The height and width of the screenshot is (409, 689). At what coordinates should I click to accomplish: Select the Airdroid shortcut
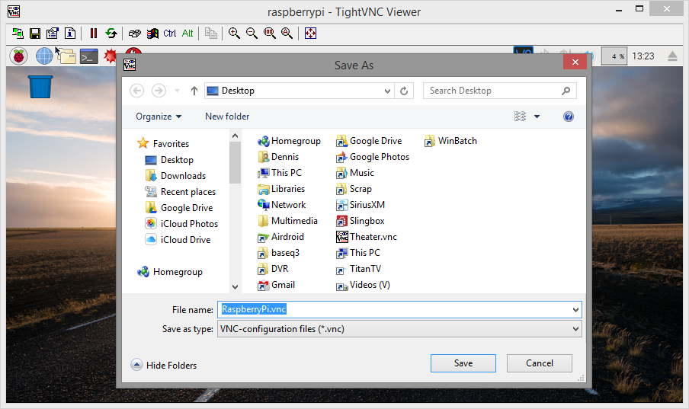280,237
